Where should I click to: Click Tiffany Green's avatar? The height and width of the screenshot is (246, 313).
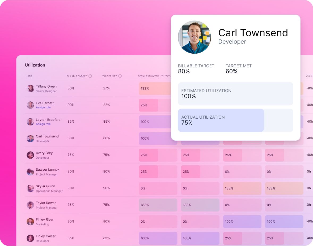[30, 88]
